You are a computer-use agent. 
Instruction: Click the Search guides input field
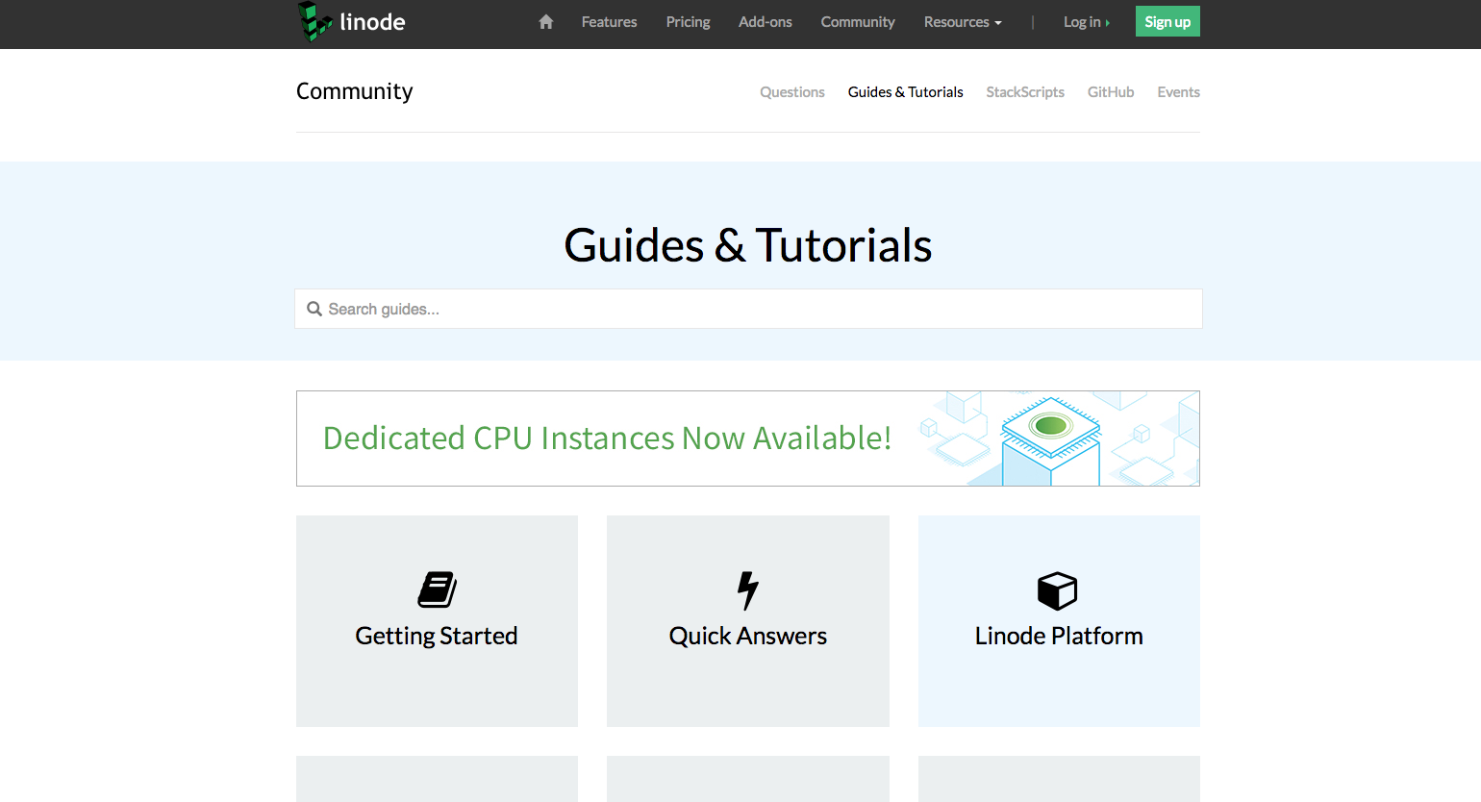[x=748, y=309]
